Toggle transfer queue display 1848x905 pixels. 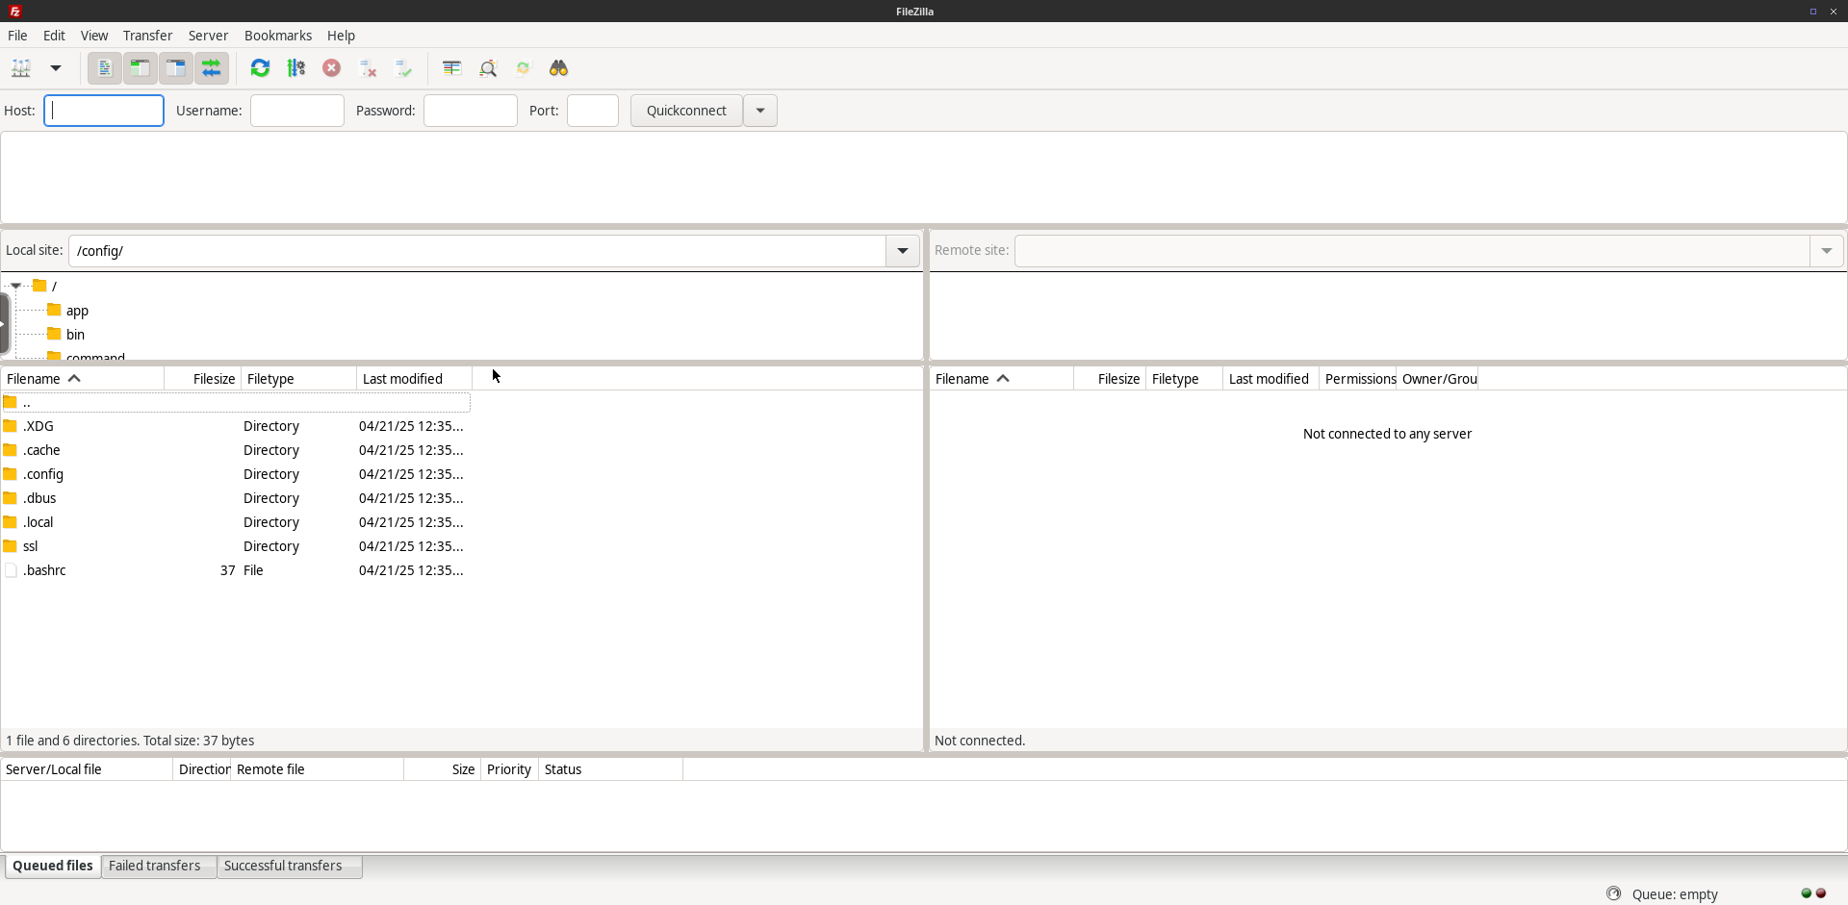tap(212, 68)
